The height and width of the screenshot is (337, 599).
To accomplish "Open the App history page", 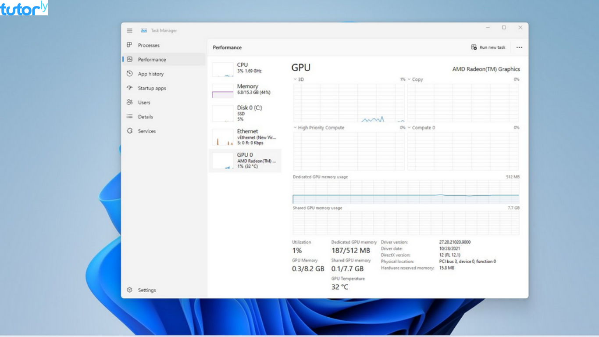I will (129, 74).
